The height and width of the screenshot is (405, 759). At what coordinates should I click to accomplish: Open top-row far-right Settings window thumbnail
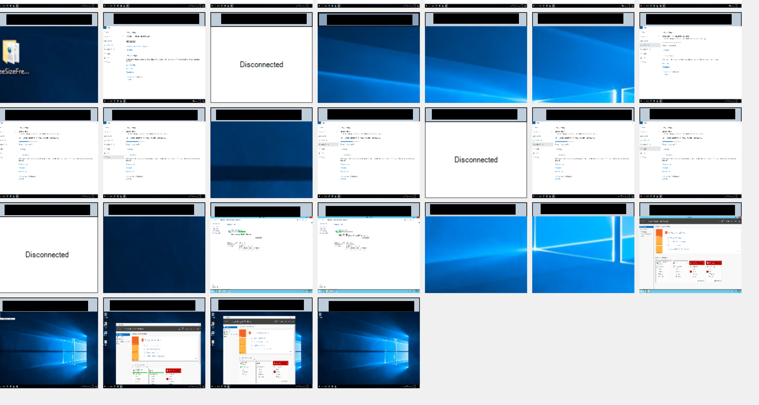[x=690, y=65]
